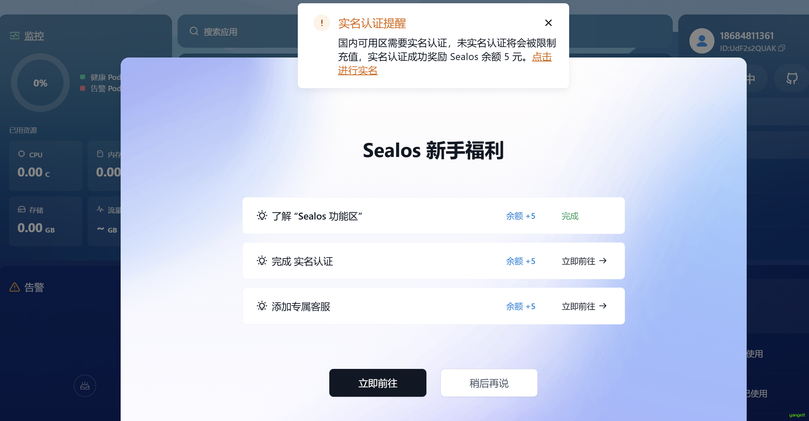Click the 立即前往 black button

click(378, 383)
